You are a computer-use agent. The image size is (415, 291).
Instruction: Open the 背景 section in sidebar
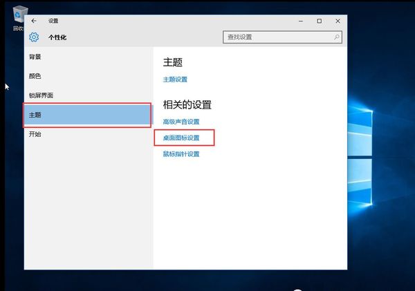pyautogui.click(x=35, y=57)
